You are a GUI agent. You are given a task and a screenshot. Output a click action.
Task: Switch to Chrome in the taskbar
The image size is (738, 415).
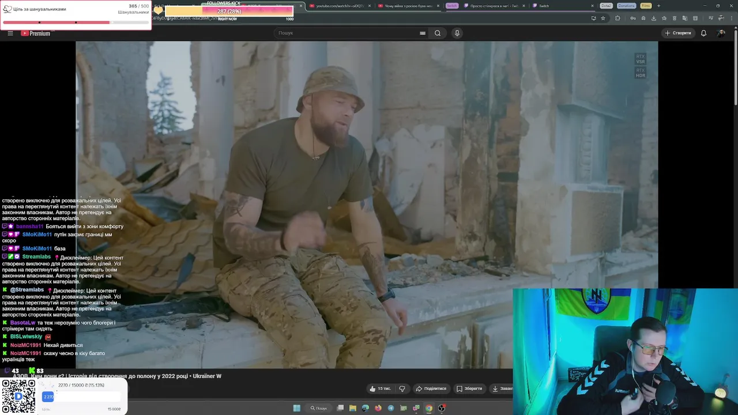(x=429, y=408)
